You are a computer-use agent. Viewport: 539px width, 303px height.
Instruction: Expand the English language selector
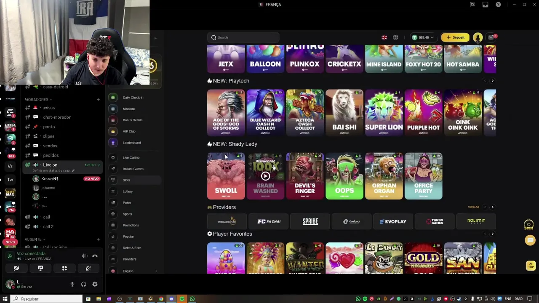tap(134, 271)
